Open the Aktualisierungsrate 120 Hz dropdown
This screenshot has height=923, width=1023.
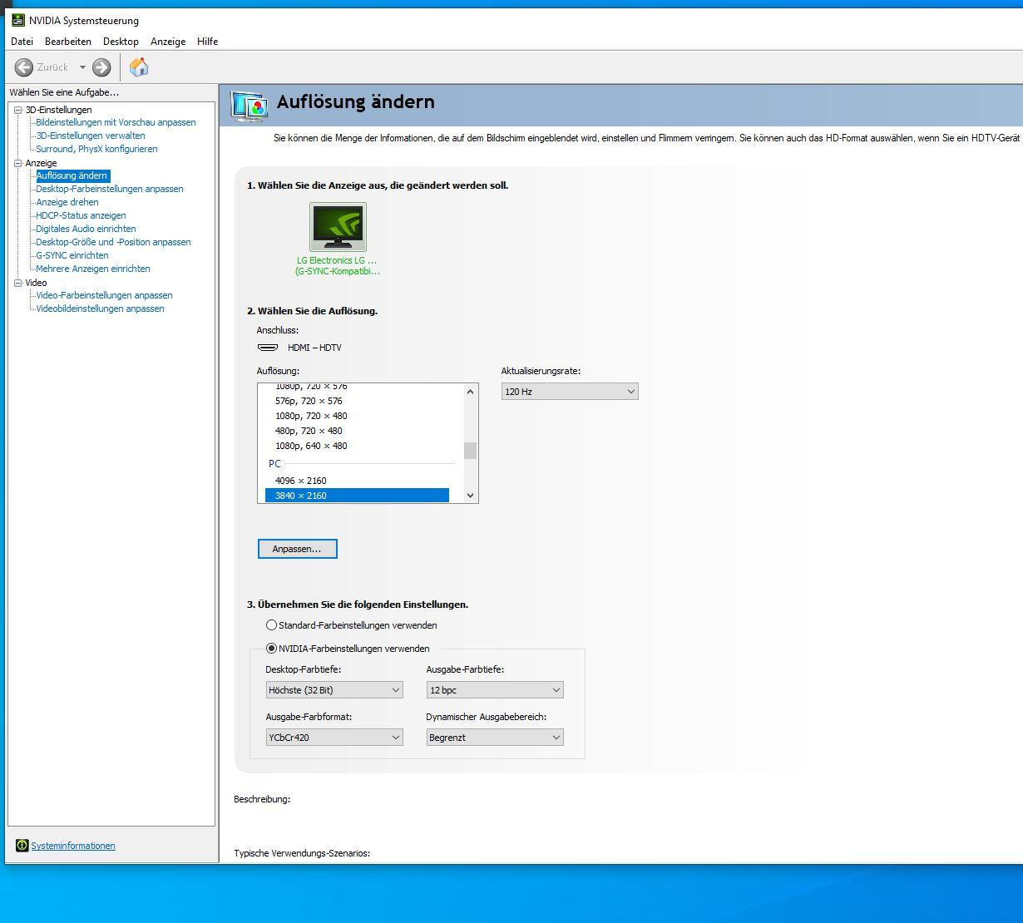click(570, 392)
